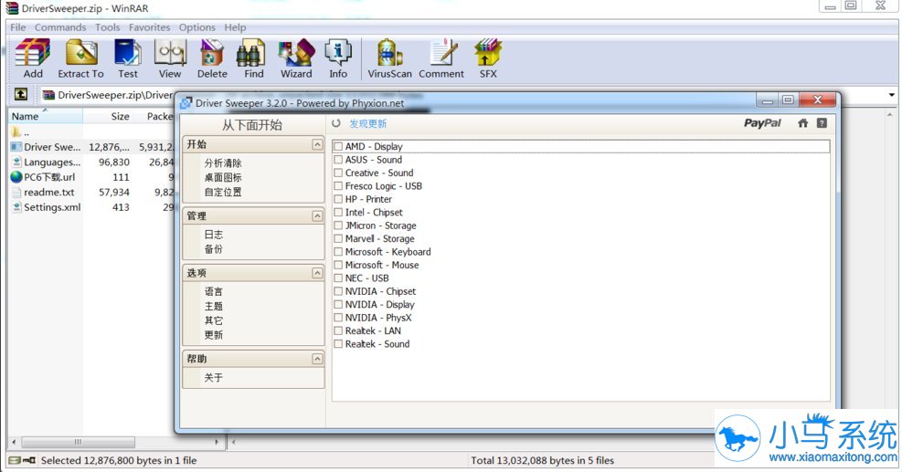Image resolution: width=902 pixels, height=472 pixels.
Task: Open the File menu
Action: point(18,27)
